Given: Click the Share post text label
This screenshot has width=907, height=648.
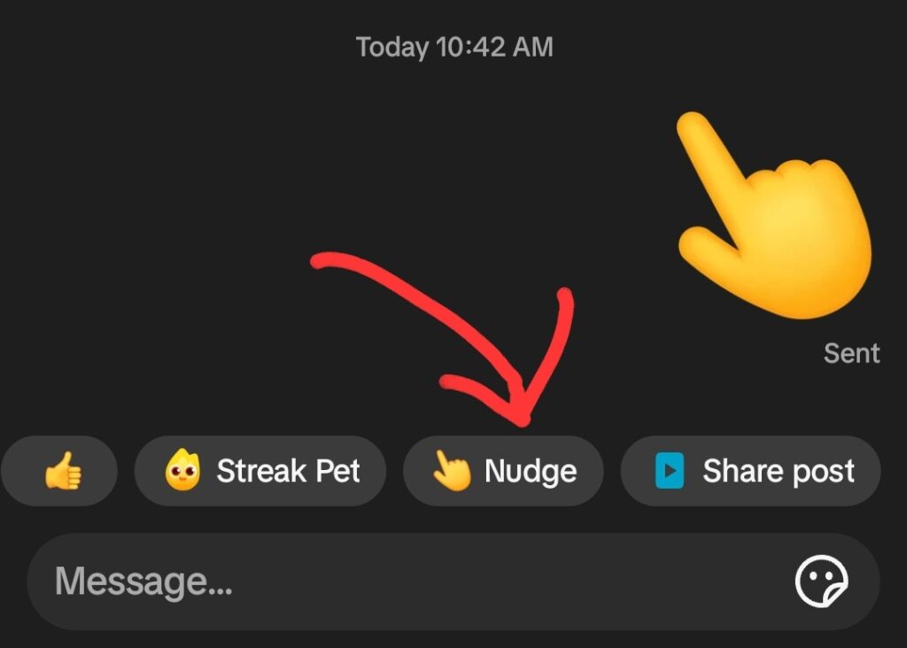Looking at the screenshot, I should [x=779, y=472].
